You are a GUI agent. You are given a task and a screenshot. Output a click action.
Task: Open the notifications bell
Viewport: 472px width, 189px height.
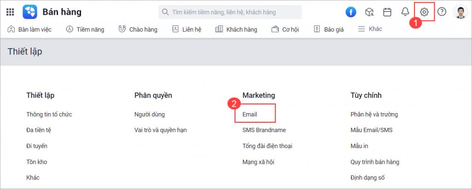point(405,11)
